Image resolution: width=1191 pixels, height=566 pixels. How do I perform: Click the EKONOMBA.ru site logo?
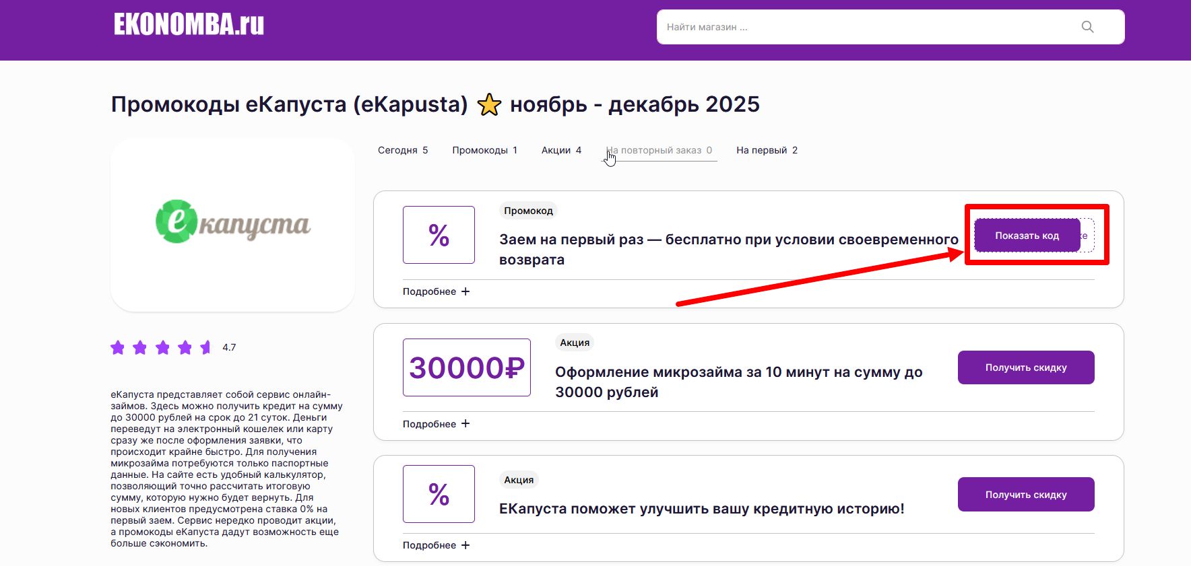click(189, 24)
